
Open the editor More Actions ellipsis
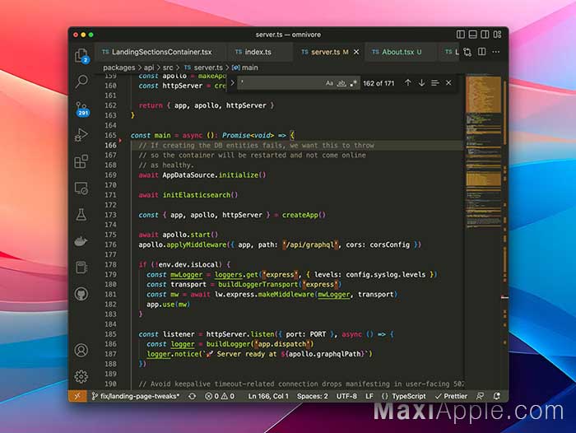tap(496, 52)
